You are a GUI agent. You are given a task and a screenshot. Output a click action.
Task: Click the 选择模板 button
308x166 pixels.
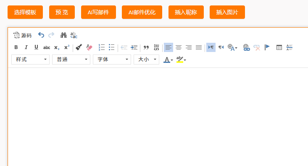(25, 12)
